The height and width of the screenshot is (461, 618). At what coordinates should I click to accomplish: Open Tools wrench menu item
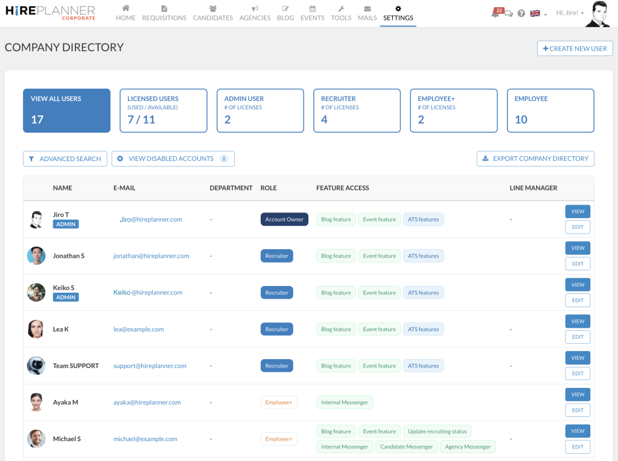coord(341,13)
